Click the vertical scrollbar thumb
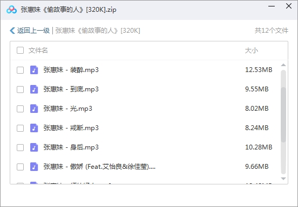Viewport: 298px width, 207px height. [x=283, y=115]
